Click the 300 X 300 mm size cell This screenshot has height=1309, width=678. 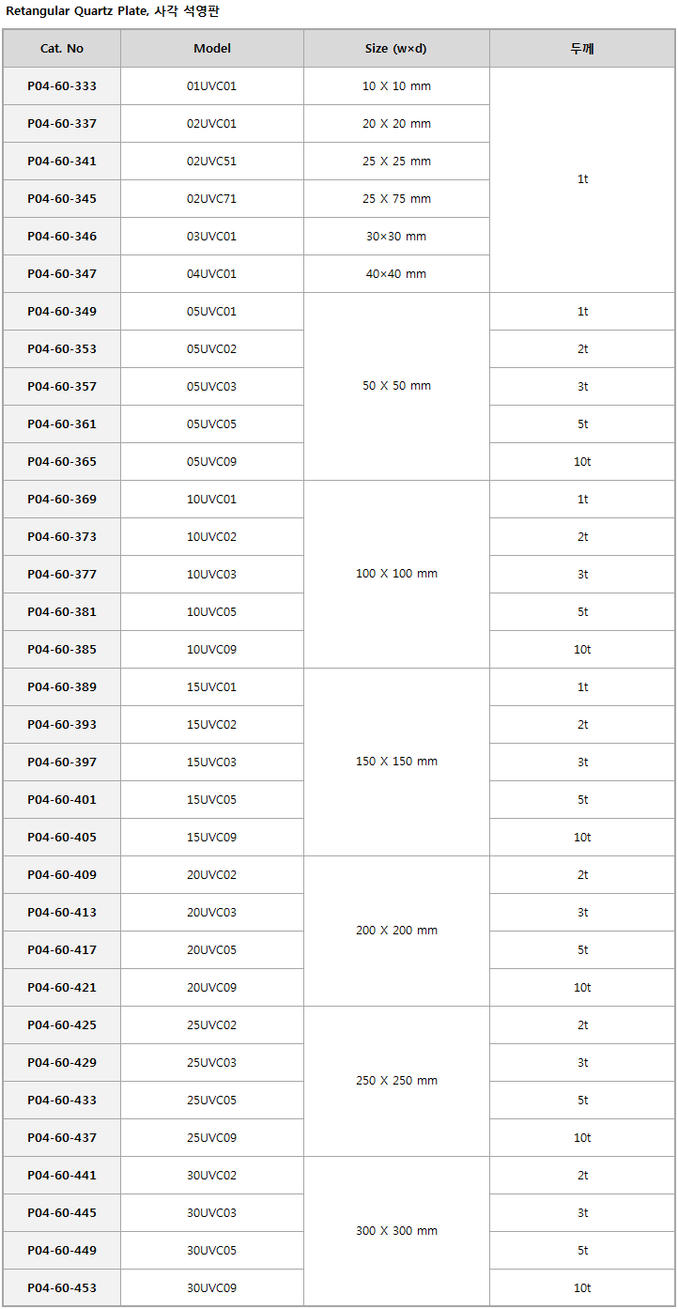click(396, 1231)
